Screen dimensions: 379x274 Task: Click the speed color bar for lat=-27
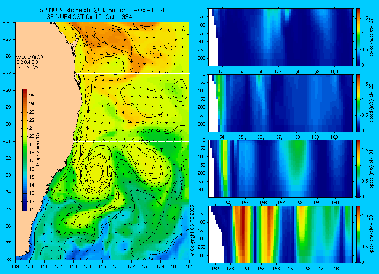(x=358, y=37)
